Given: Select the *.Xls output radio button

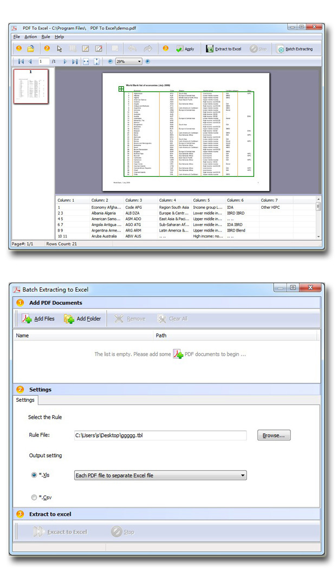Looking at the screenshot, I should [x=34, y=475].
